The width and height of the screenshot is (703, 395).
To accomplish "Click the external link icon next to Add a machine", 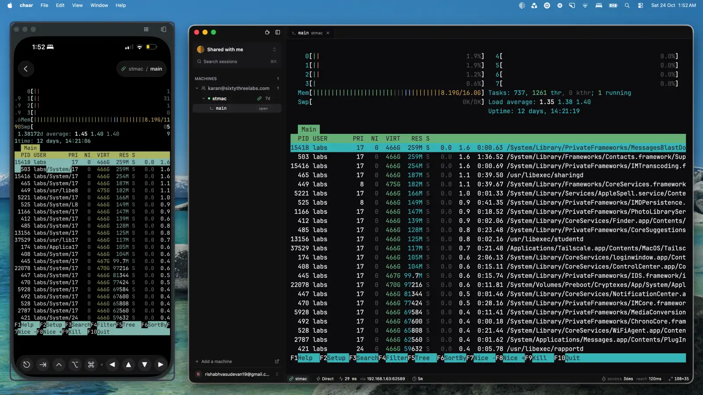I will tap(277, 362).
